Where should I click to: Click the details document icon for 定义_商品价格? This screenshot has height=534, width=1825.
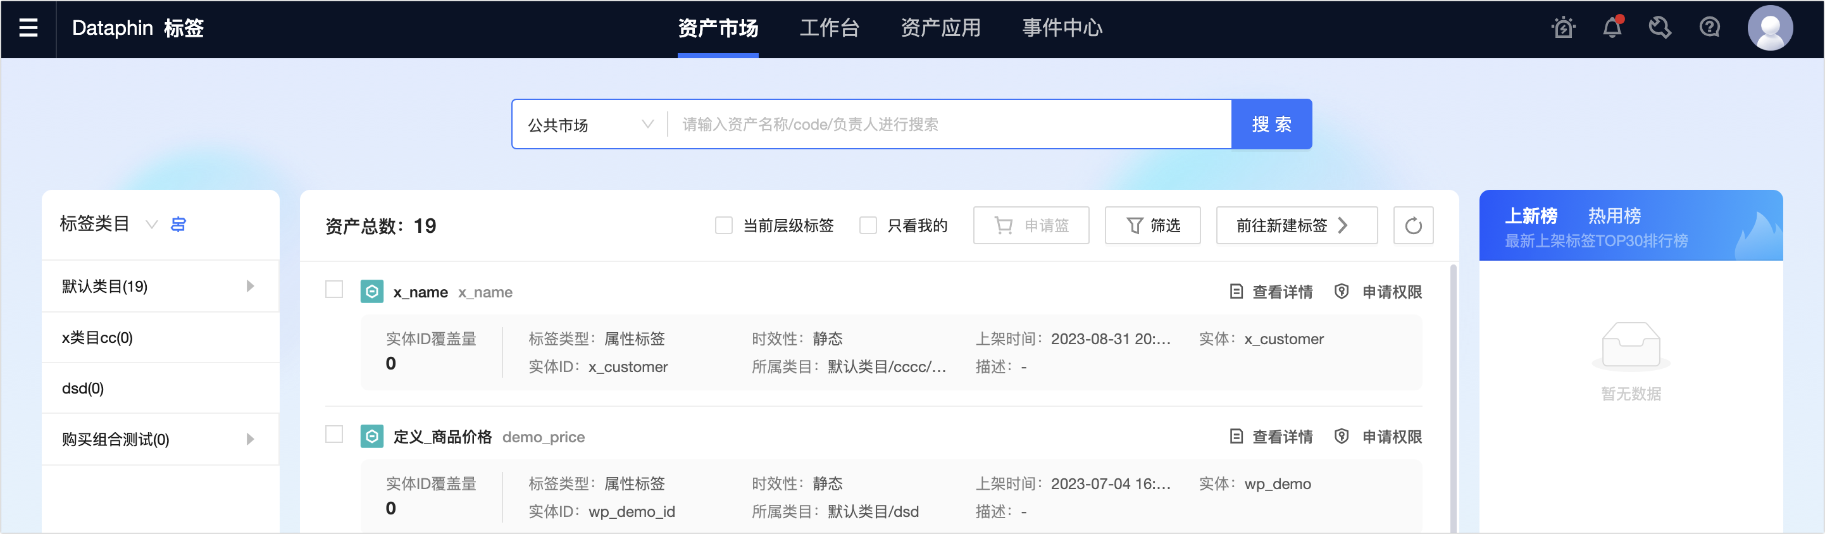coord(1236,437)
